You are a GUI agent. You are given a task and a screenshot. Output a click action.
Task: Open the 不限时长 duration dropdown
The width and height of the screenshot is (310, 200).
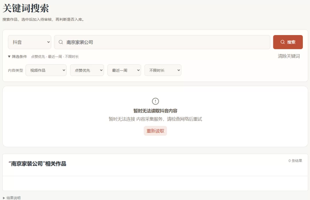pyautogui.click(x=163, y=70)
